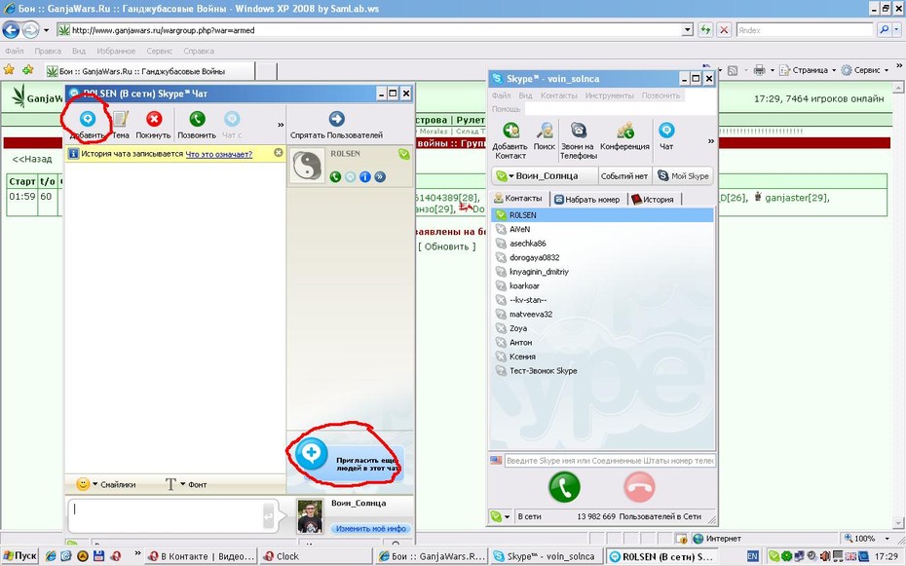This screenshot has height=566, width=906.
Task: Expand chat toolbar overflow chevron
Action: click(281, 124)
